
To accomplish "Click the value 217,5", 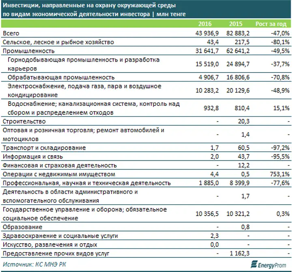I will tap(242, 42).
